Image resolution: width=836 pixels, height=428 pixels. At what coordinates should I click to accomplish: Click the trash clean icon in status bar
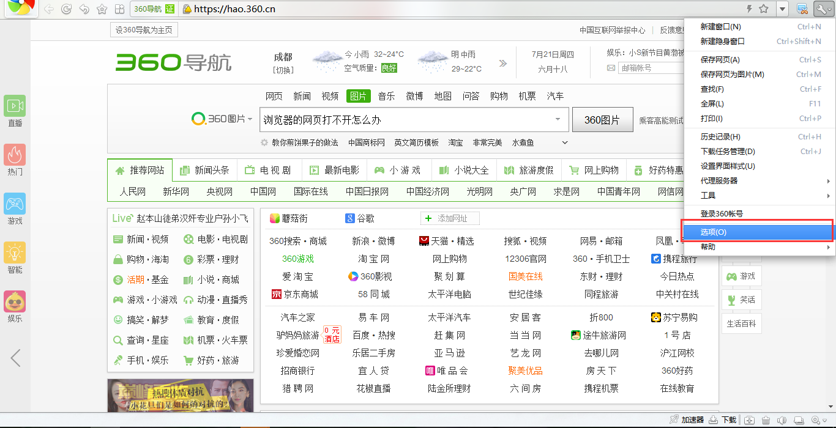766,420
